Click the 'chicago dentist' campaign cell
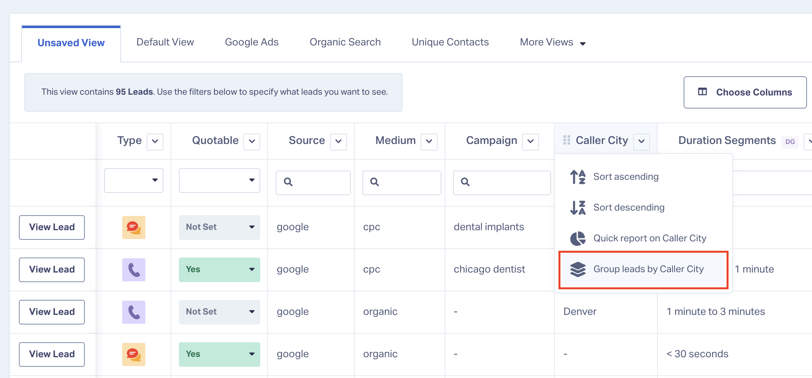This screenshot has width=812, height=378. (489, 269)
